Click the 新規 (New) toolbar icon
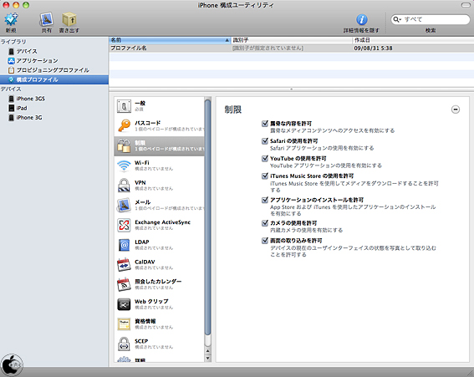 (x=11, y=19)
